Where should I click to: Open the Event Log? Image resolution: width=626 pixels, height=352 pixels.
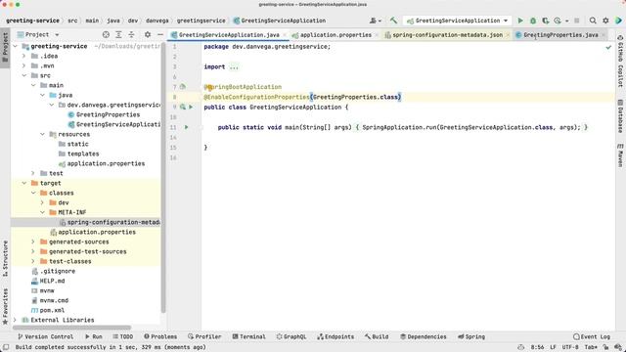[592, 336]
